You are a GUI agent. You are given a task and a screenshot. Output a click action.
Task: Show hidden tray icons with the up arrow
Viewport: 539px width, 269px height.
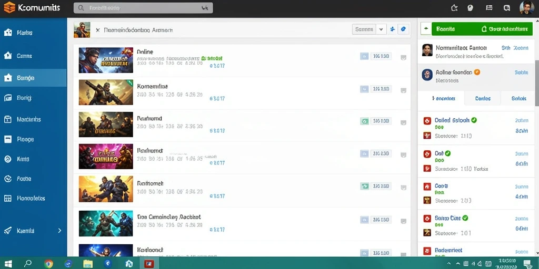click(449, 264)
